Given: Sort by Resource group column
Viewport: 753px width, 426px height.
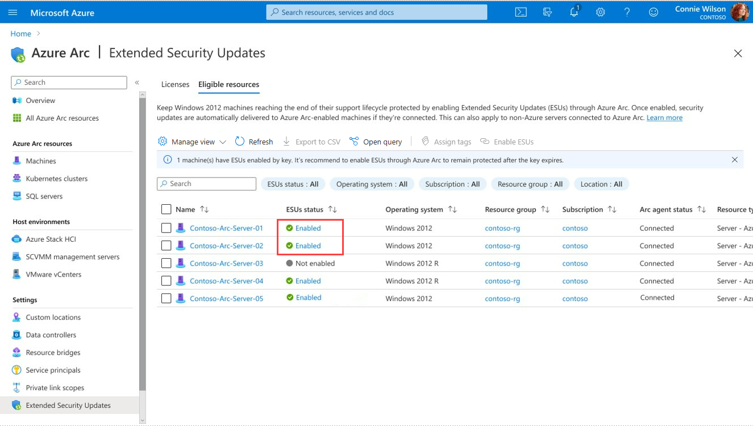Looking at the screenshot, I should (x=545, y=209).
